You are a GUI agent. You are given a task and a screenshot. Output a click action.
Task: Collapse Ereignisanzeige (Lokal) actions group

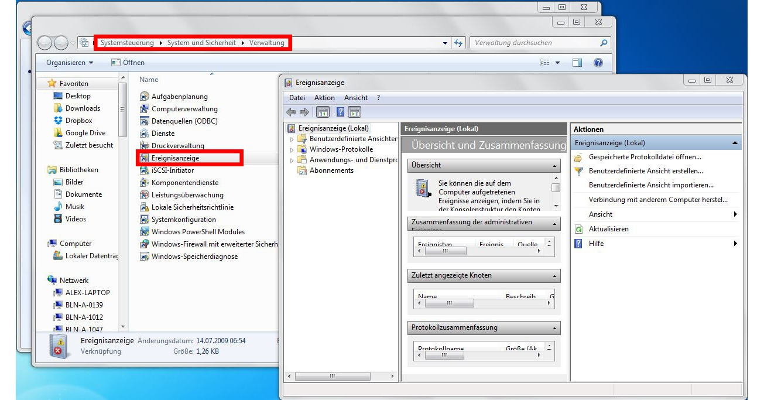(735, 143)
